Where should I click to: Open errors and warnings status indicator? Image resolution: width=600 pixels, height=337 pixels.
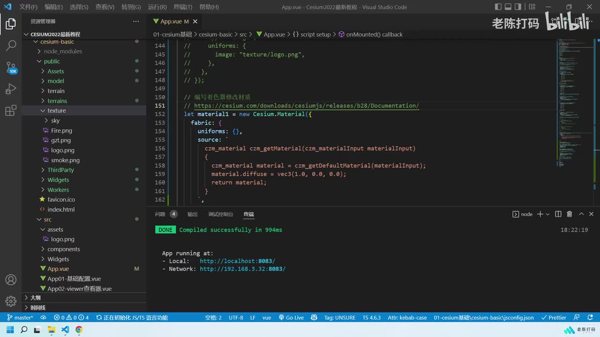point(71,317)
